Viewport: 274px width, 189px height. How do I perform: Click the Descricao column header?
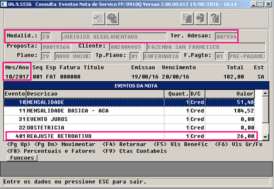click(95, 94)
